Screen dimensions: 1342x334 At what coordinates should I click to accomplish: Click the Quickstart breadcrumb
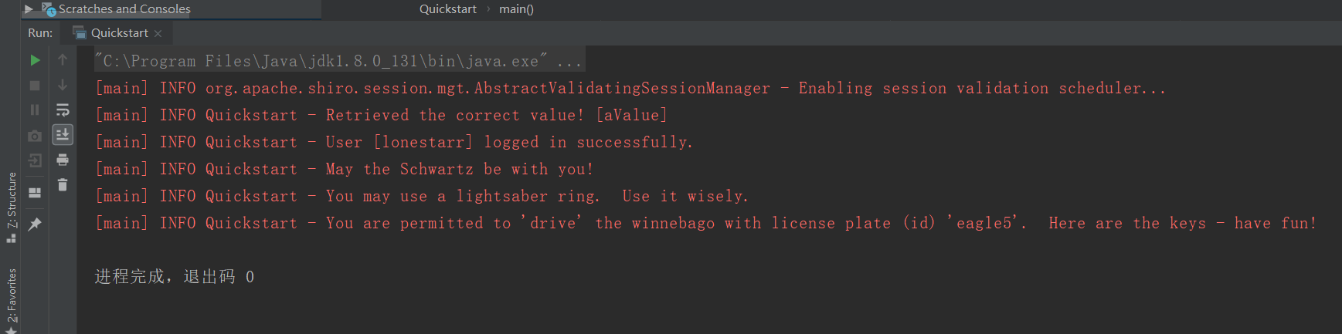tap(447, 9)
